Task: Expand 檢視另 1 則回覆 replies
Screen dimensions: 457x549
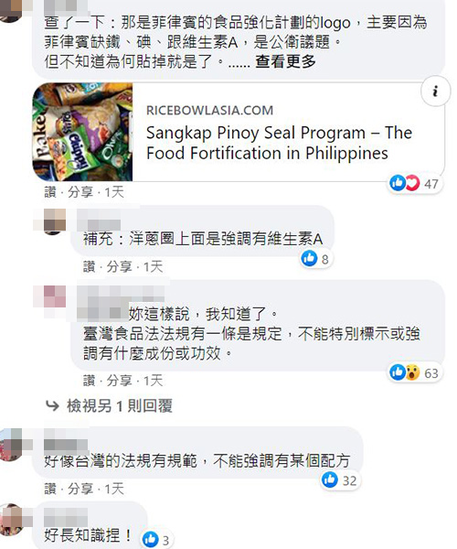Action: 120,406
